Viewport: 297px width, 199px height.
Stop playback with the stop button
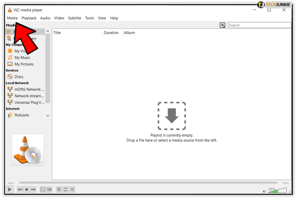click(27, 189)
